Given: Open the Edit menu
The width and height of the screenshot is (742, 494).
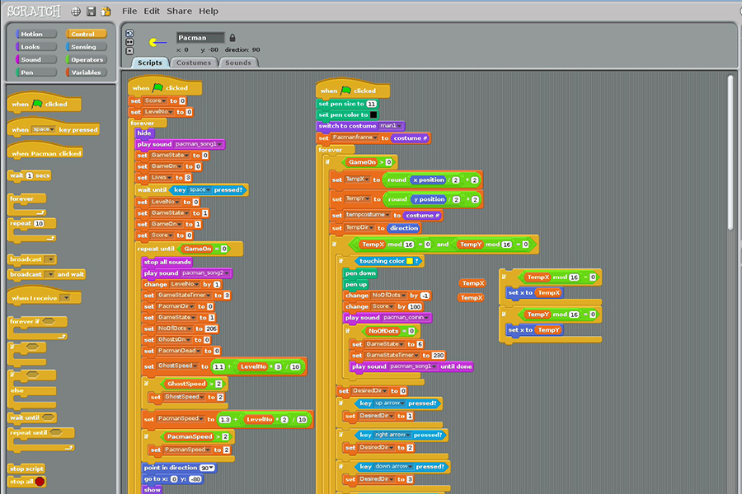Looking at the screenshot, I should click(x=152, y=11).
